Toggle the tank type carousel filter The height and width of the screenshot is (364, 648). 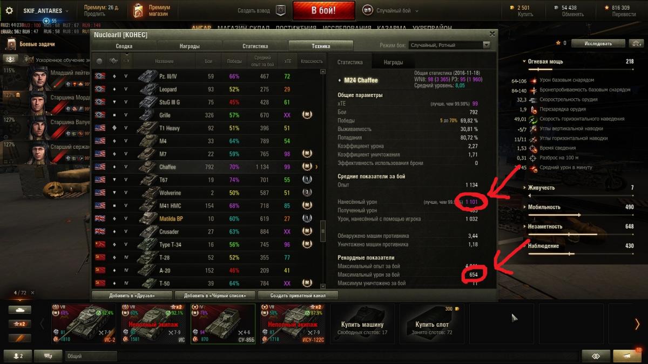[x=19, y=310]
